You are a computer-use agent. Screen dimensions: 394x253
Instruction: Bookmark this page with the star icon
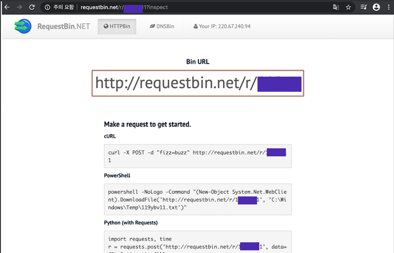coord(348,7)
